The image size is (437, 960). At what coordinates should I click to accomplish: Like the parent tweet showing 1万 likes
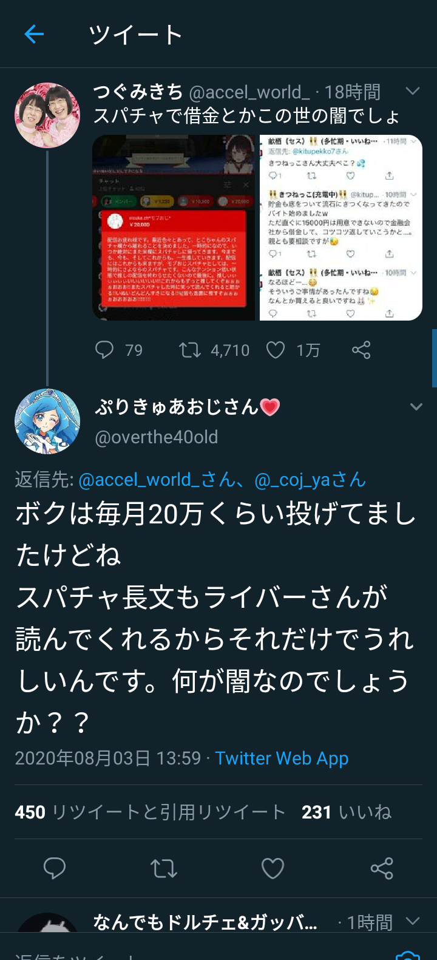coord(293,350)
